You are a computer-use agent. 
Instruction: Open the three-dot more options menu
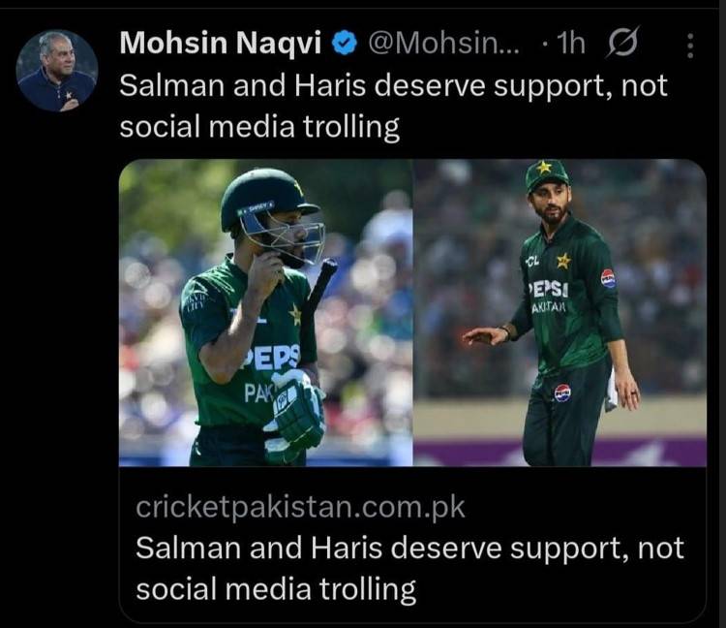690,46
